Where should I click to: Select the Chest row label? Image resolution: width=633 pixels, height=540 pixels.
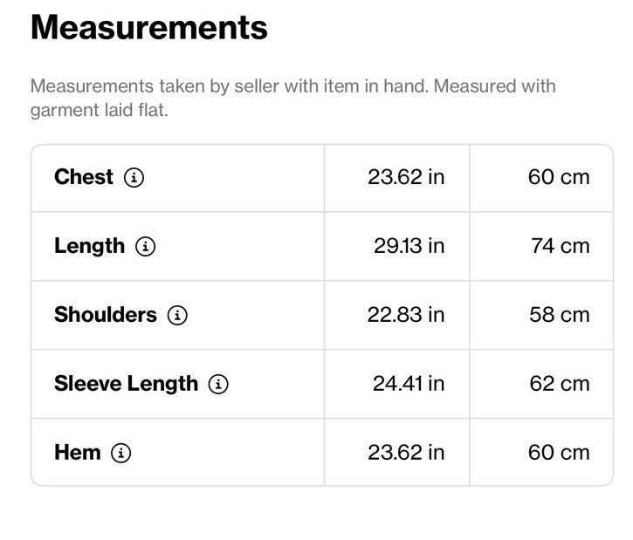pyautogui.click(x=84, y=177)
